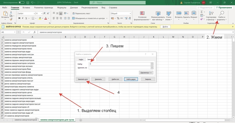
Task: Click the Wrap Text button (Переносить текст)
Action: point(81,13)
